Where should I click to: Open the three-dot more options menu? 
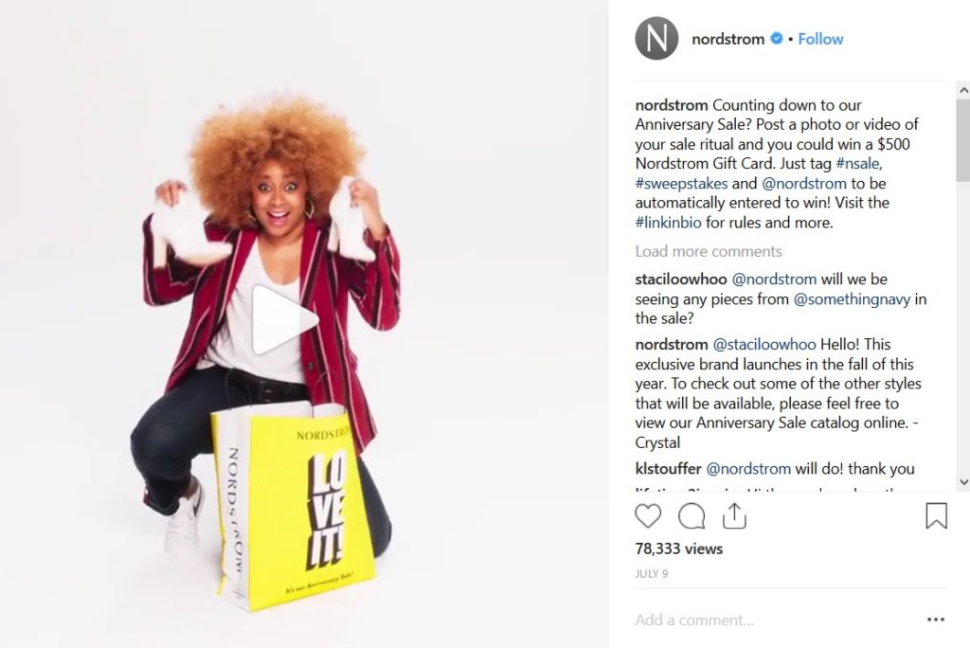point(935,620)
